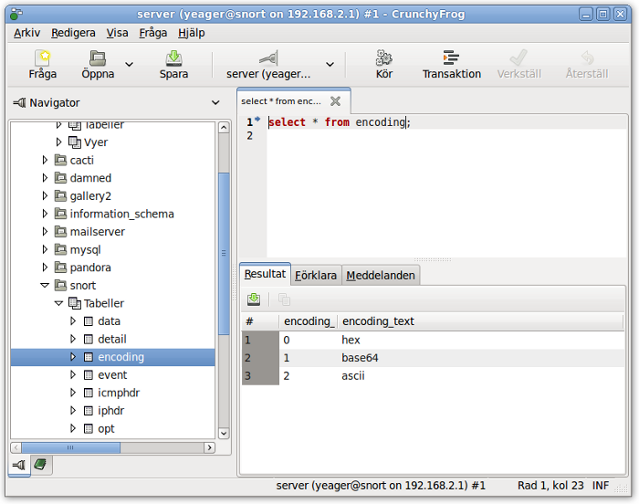Expand the event table node
639x504 pixels.
[73, 374]
